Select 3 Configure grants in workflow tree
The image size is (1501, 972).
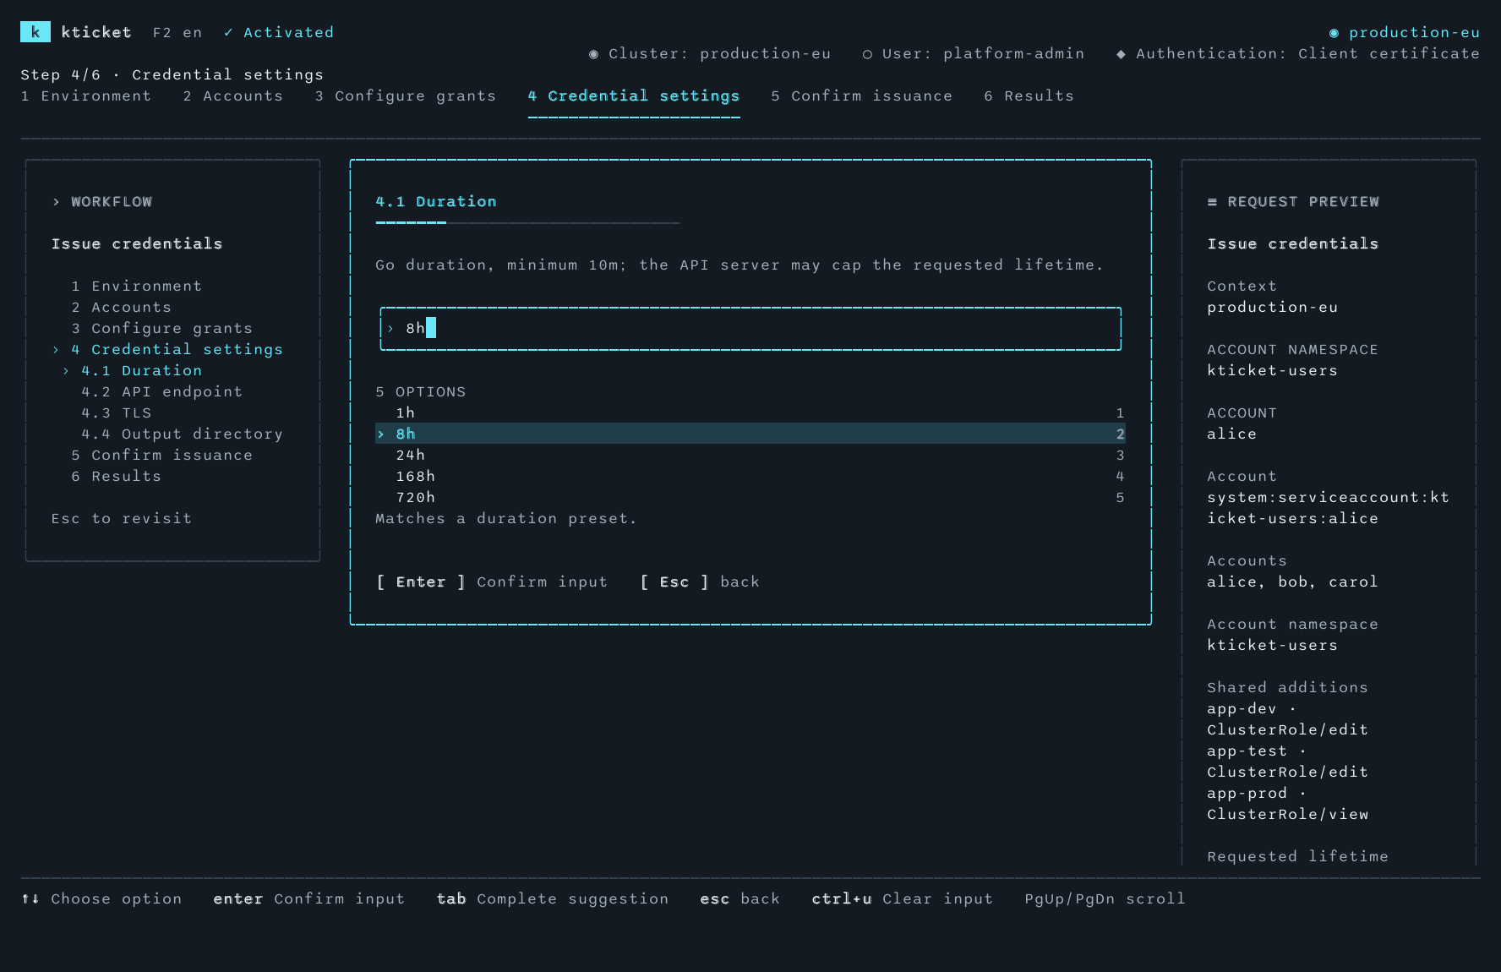[x=162, y=328]
